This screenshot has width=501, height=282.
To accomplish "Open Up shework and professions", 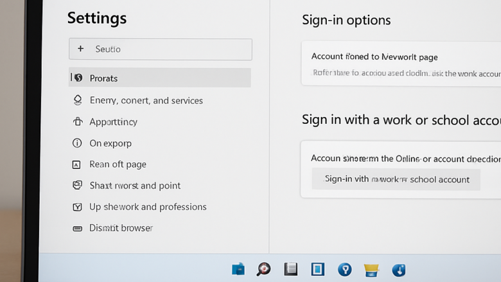I will (x=148, y=207).
